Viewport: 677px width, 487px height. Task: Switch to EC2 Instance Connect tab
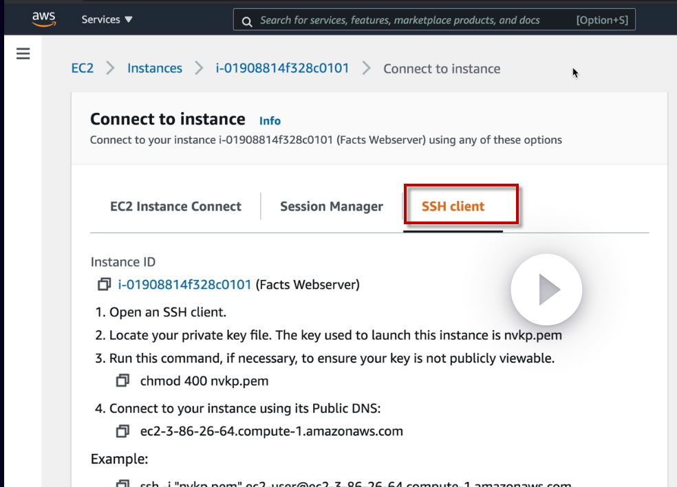[x=175, y=206]
